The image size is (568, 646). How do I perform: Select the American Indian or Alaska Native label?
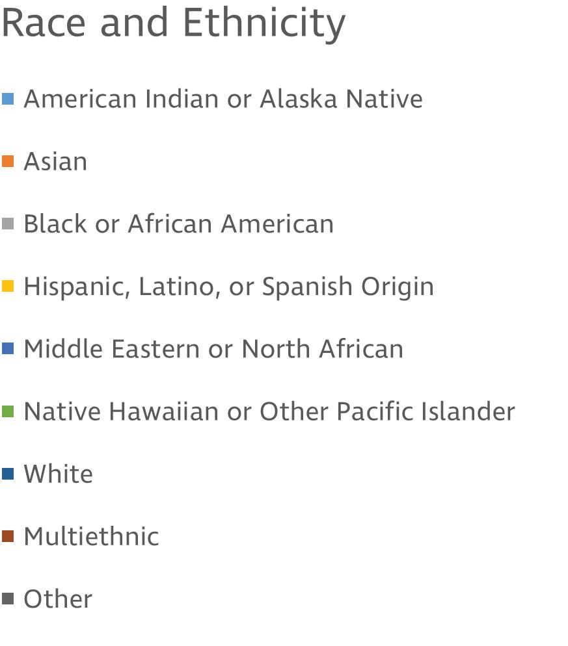click(223, 99)
